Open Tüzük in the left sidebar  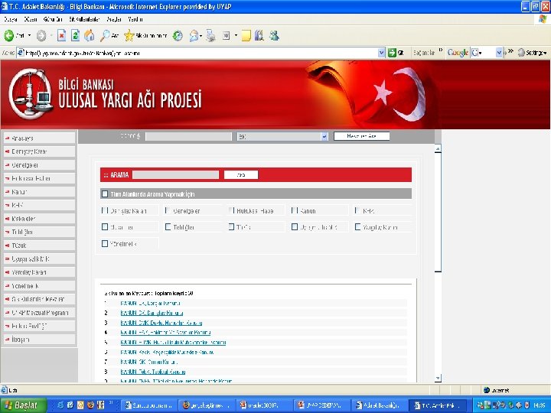click(39, 246)
